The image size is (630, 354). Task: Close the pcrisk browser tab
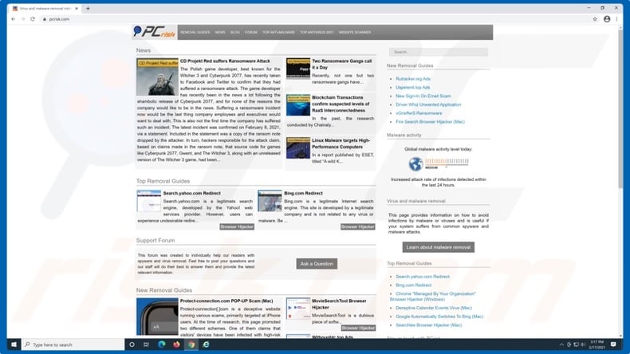point(77,8)
